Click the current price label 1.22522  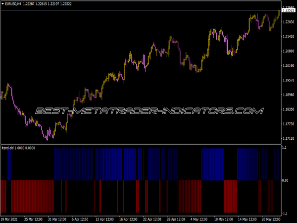(288, 10)
